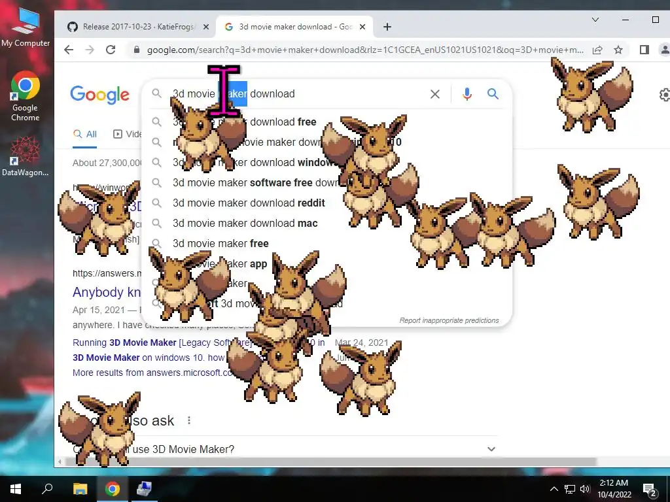Go to Google homepage logo

(99, 94)
